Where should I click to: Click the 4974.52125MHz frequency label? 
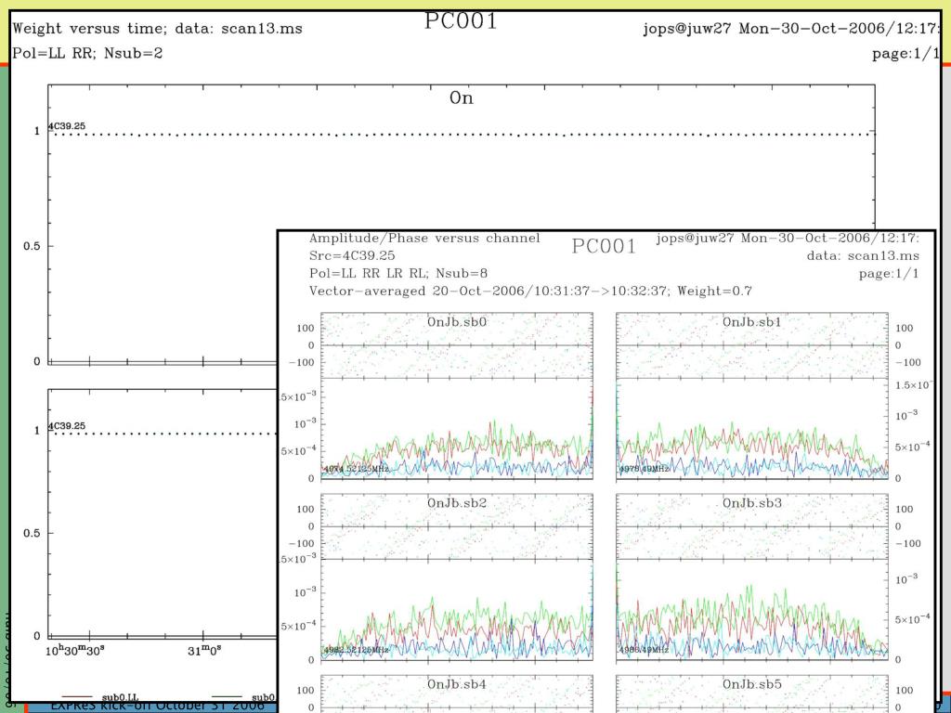(357, 469)
